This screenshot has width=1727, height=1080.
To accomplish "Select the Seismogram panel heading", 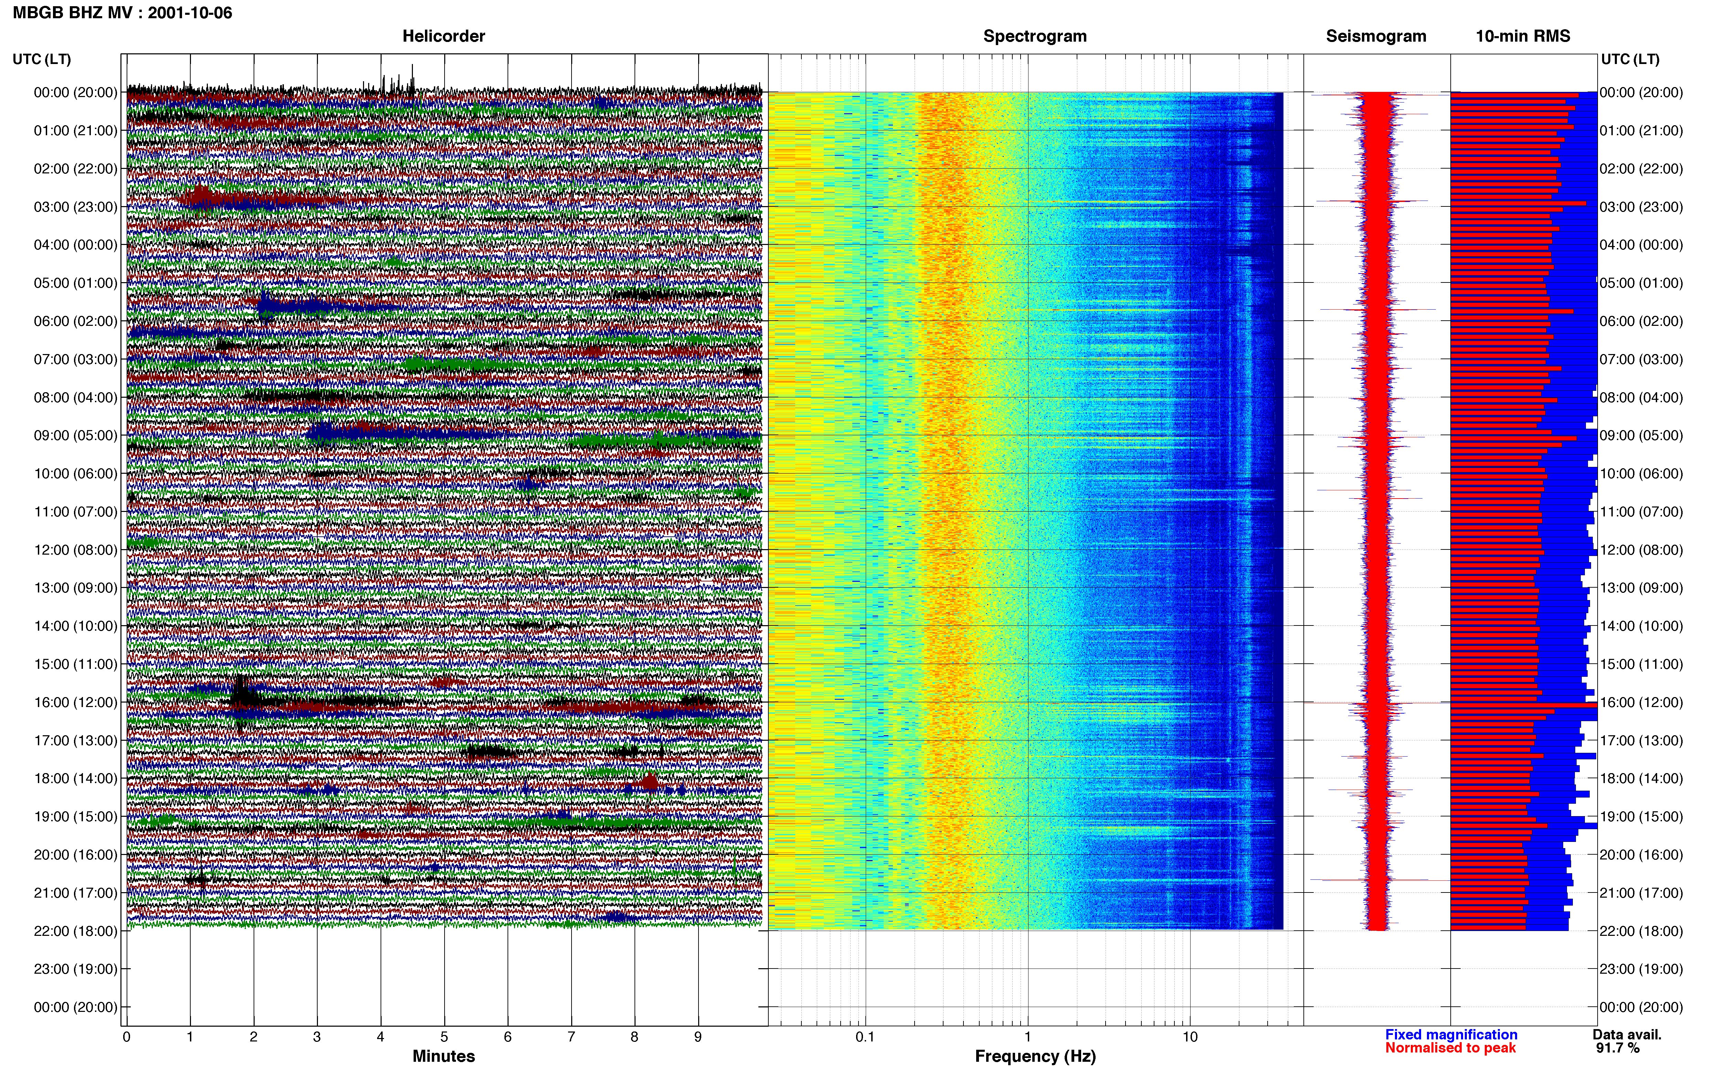I will point(1376,36).
